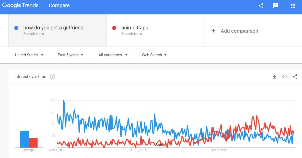
Task: Click the plus icon to add comparison
Action: (214, 31)
